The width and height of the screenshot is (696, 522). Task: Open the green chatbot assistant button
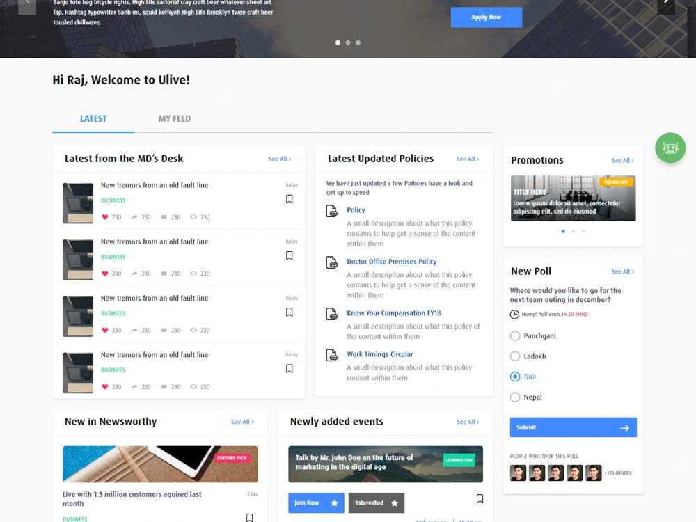pyautogui.click(x=670, y=148)
